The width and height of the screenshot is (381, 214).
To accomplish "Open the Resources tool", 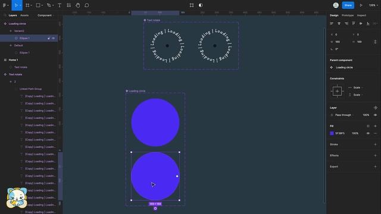I will 69,5.
